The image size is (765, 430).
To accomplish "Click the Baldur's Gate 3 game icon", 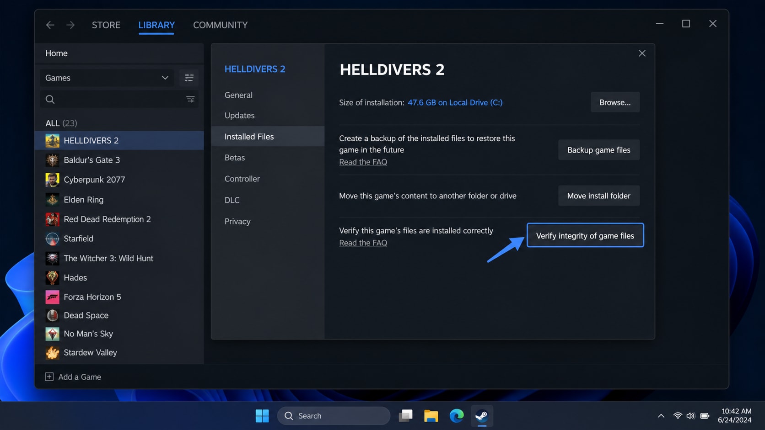I will (x=52, y=160).
